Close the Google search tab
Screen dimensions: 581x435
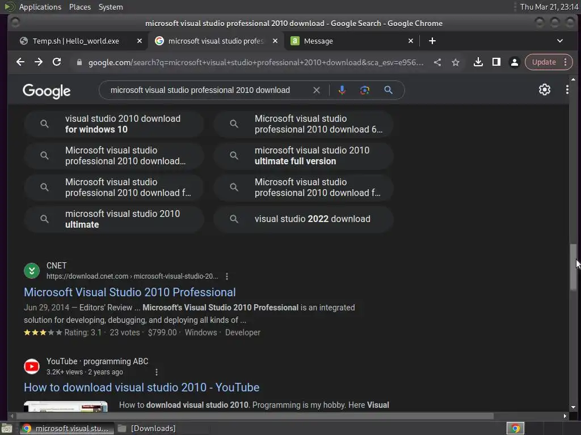275,41
